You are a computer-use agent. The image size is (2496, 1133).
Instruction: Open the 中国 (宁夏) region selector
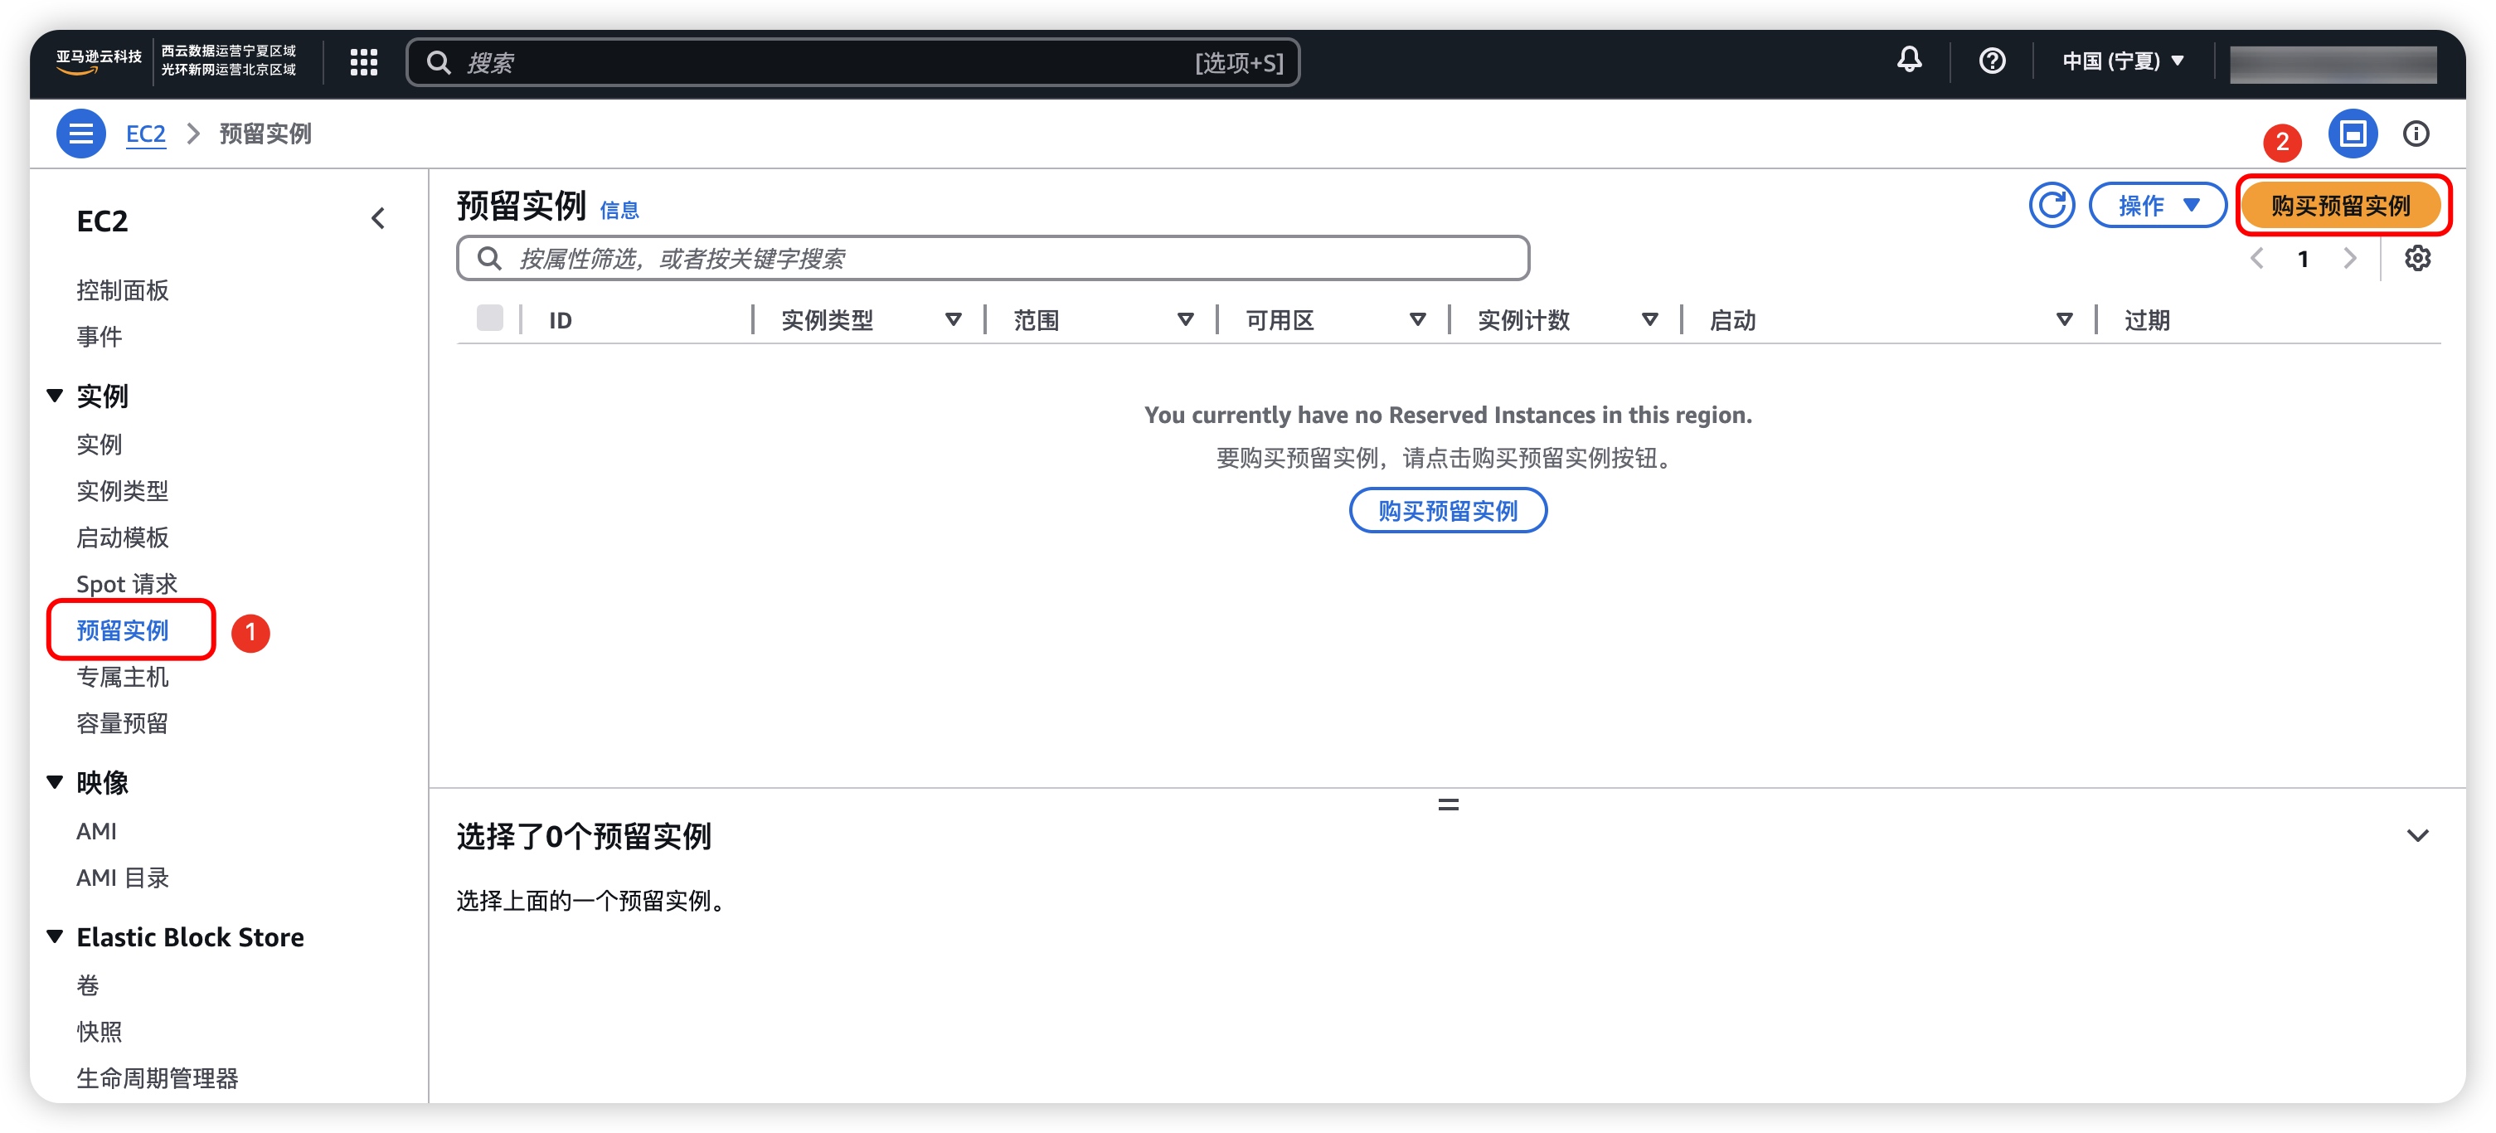tap(2122, 61)
